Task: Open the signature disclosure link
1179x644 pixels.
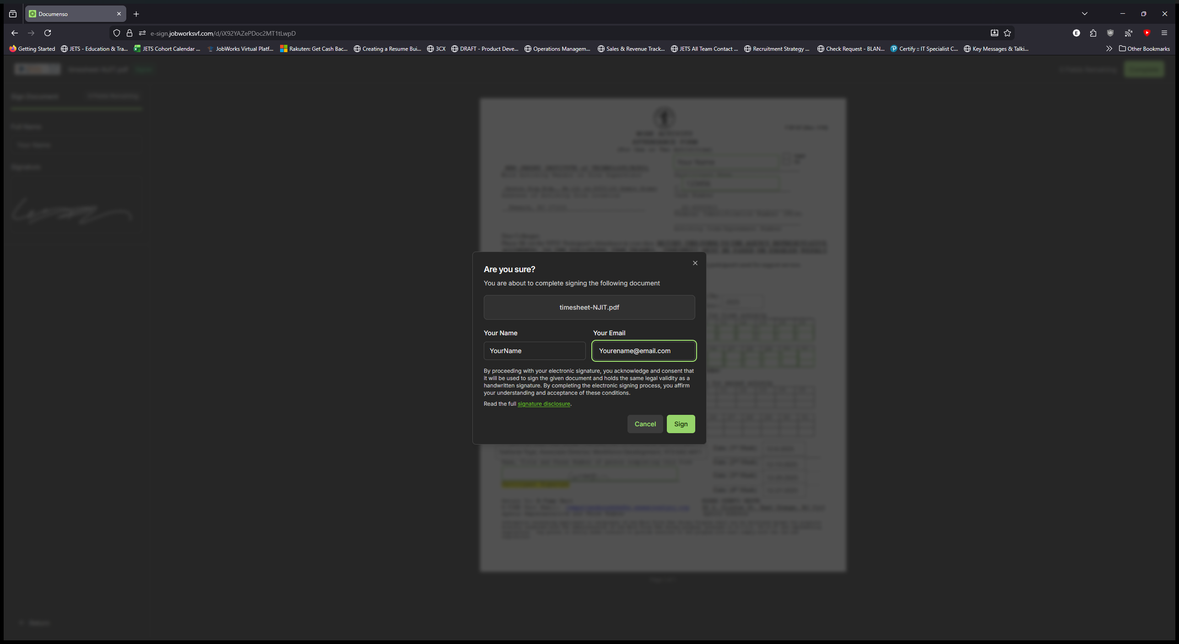Action: (x=544, y=403)
